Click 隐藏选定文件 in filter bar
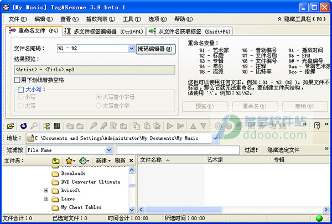Viewport: 332px width, 224px height. pyautogui.click(x=283, y=150)
